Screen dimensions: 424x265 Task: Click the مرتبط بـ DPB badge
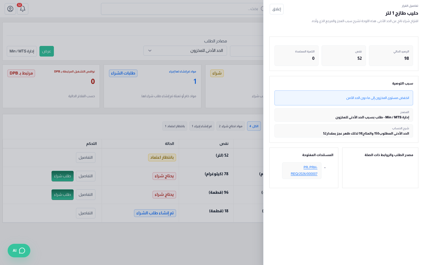pyautogui.click(x=21, y=73)
